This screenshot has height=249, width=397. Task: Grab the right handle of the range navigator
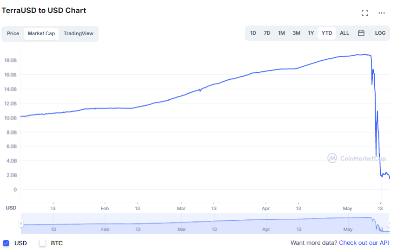click(389, 223)
